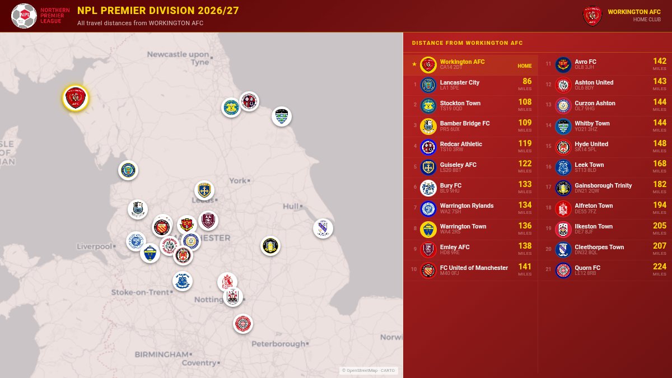Click the Ilkeston Town crest in the list

(563, 229)
